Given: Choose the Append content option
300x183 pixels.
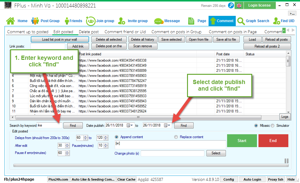Looking at the screenshot, I should pos(117,137).
